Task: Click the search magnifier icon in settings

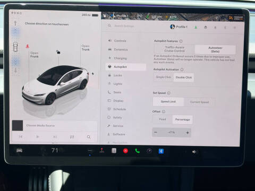Action: (109, 26)
